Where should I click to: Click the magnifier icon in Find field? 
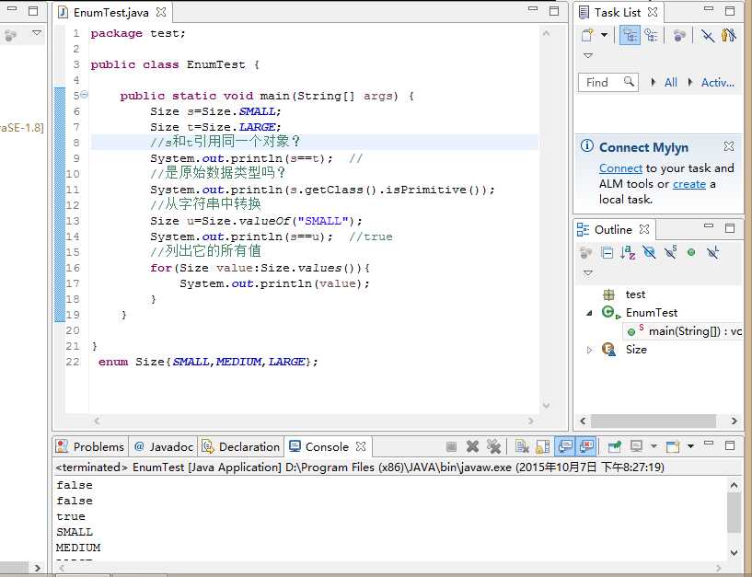point(629,82)
